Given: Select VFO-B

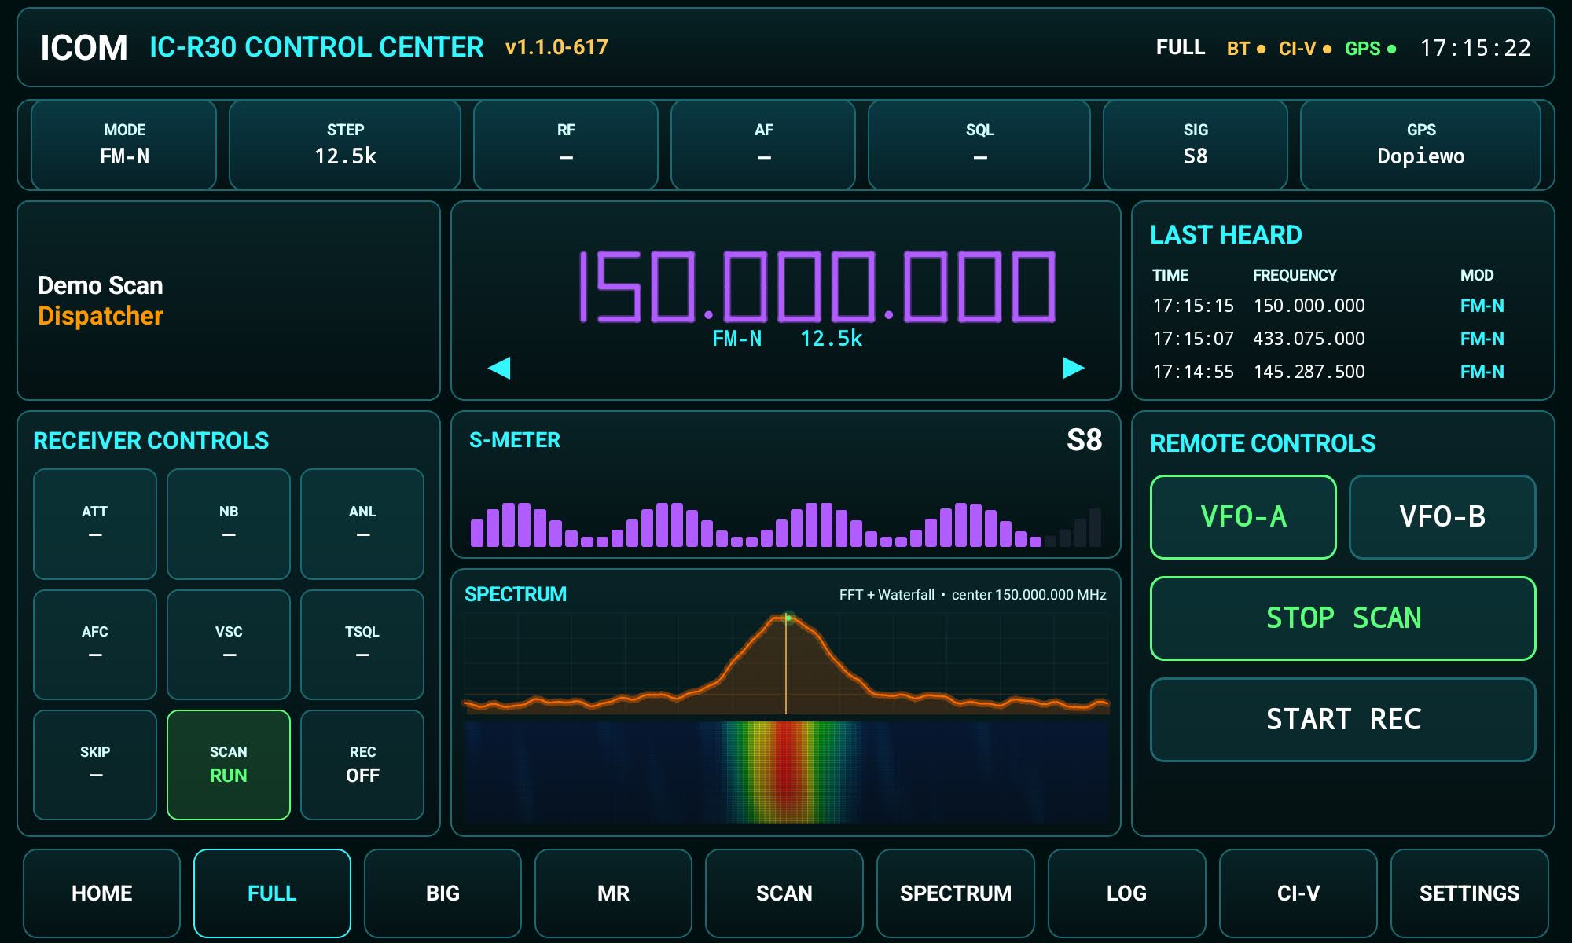Looking at the screenshot, I should tap(1442, 517).
